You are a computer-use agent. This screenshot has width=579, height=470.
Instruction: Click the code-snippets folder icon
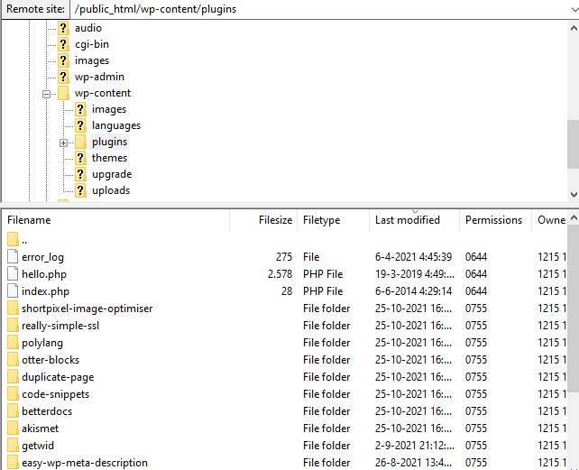coord(13,394)
